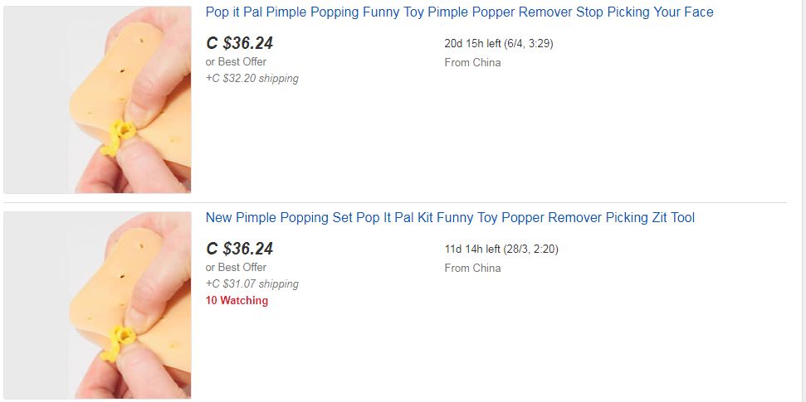806x402 pixels.
Task: Click 'From China' on the first listing
Action: (472, 63)
